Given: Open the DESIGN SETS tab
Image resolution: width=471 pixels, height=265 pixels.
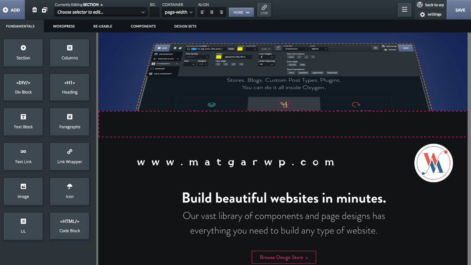Looking at the screenshot, I should [x=185, y=26].
